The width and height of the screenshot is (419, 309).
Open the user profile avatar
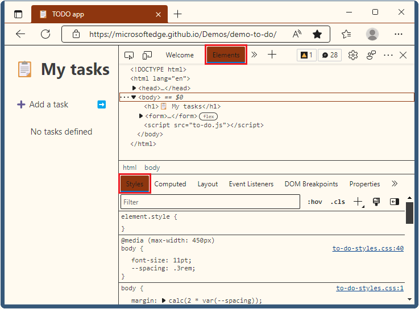coord(372,34)
